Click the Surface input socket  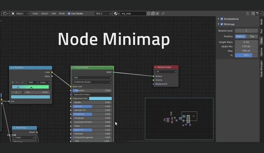click(153, 76)
